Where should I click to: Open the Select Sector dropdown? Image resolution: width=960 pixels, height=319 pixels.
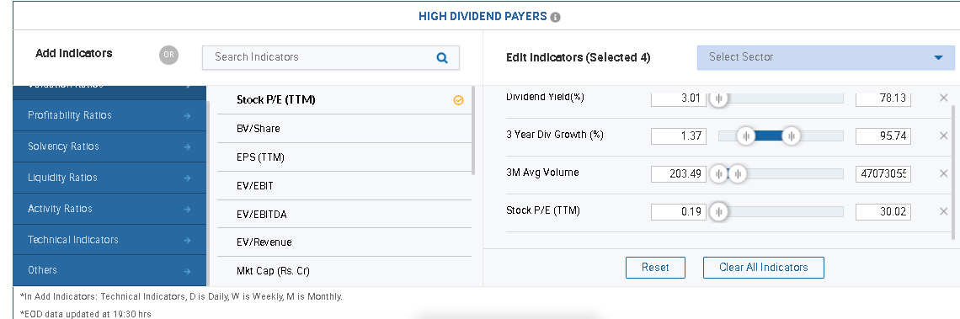click(x=825, y=57)
